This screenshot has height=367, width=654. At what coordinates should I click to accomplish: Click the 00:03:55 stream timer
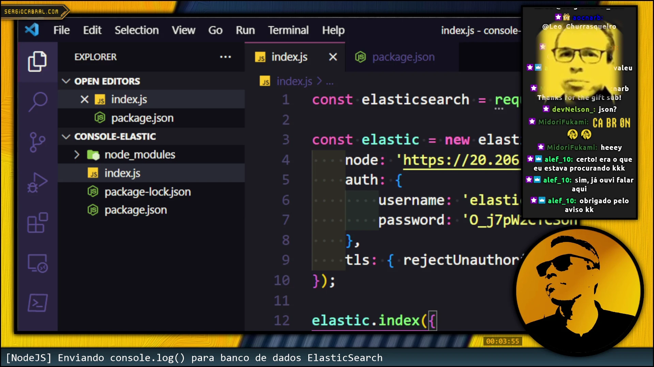point(502,341)
